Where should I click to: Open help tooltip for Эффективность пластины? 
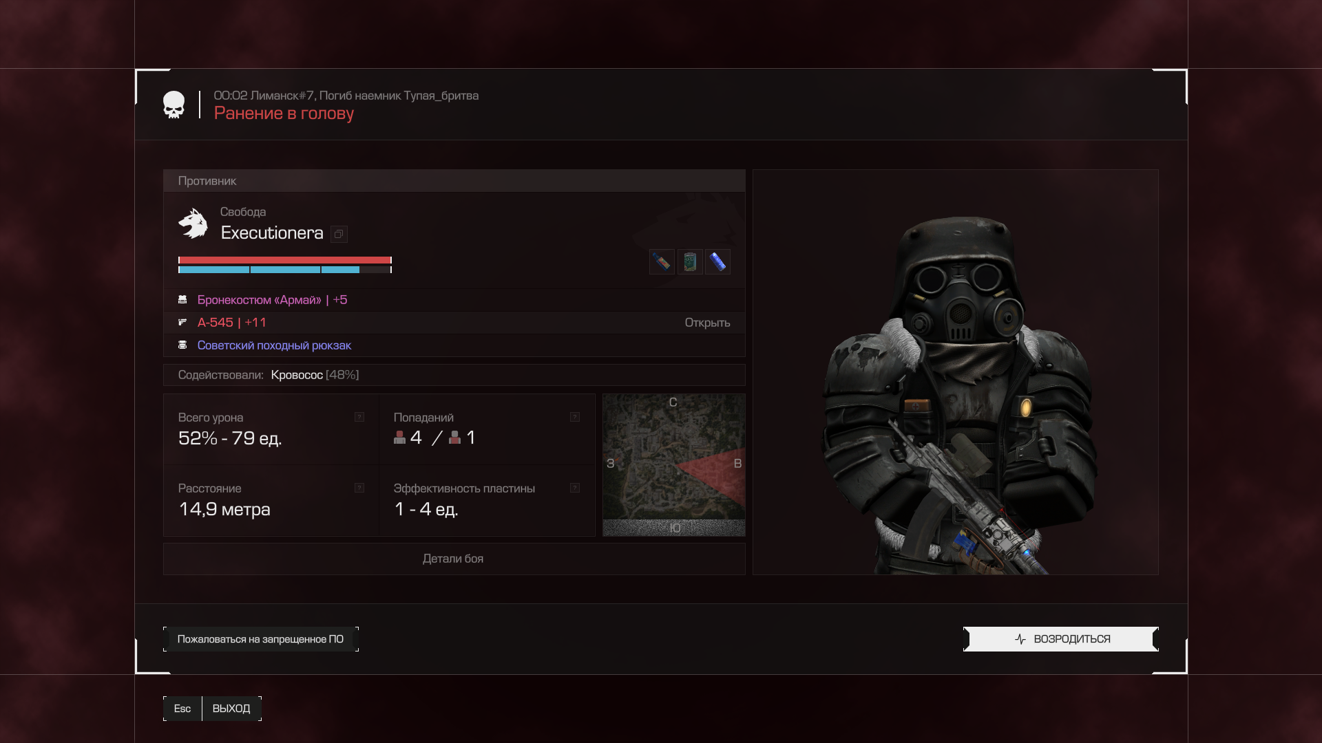click(x=575, y=488)
